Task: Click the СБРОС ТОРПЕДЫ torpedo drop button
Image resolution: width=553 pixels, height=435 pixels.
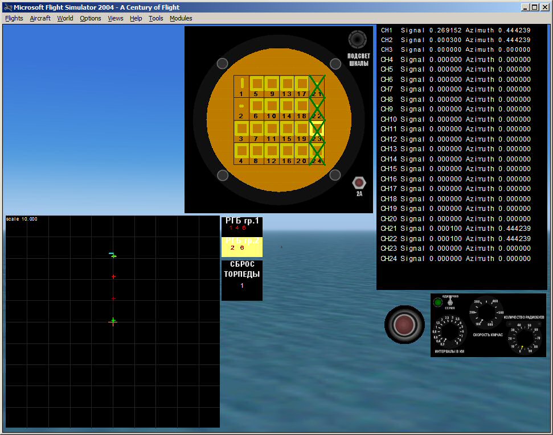Action: pos(242,280)
